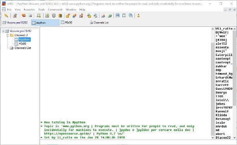Select the Channel 2 folder in treebar
This screenshot has width=237, height=145.
(x=21, y=35)
